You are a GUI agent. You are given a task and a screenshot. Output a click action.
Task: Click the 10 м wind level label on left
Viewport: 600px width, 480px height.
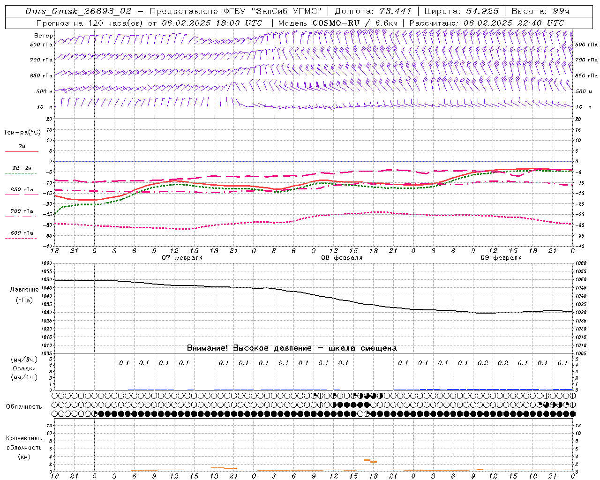[45, 107]
